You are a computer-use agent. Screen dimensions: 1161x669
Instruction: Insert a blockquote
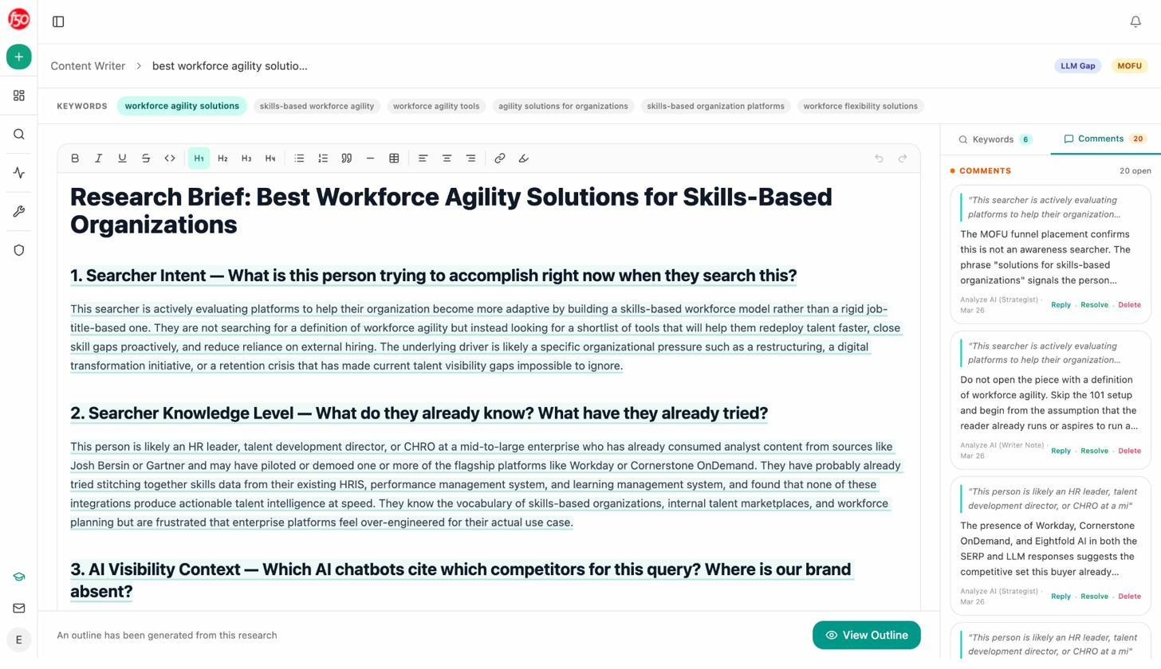(x=347, y=158)
